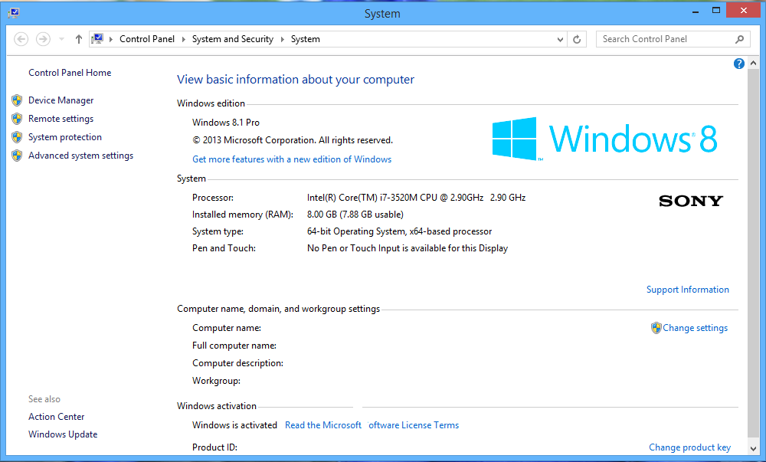Close the System window
This screenshot has height=462, width=766.
pos(744,10)
